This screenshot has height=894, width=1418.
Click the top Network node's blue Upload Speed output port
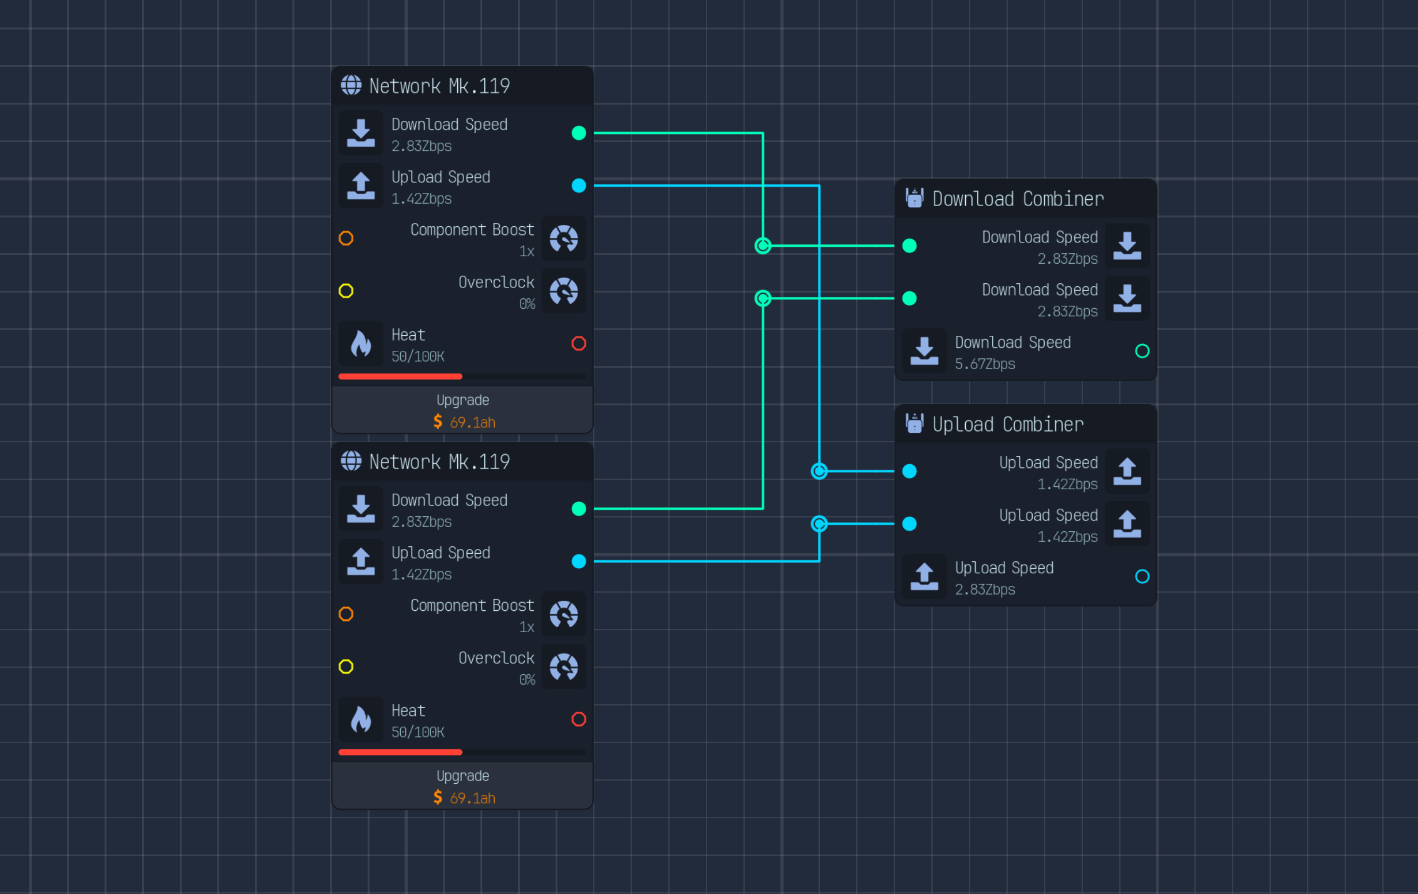tap(579, 185)
